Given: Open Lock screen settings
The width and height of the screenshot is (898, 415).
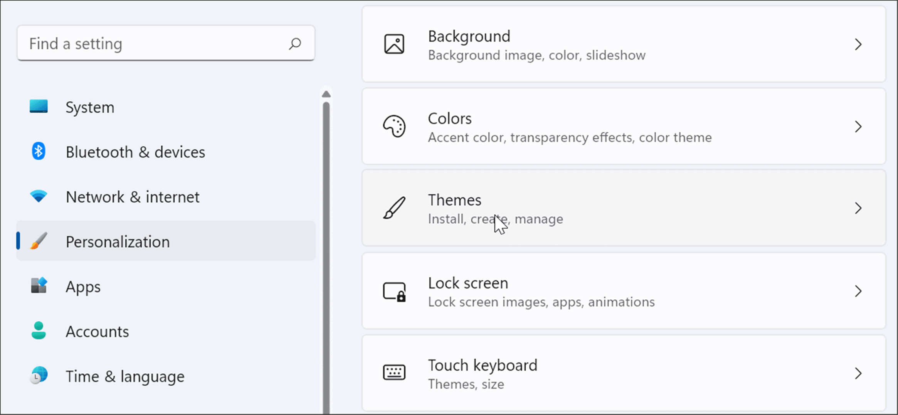Looking at the screenshot, I should [468, 283].
